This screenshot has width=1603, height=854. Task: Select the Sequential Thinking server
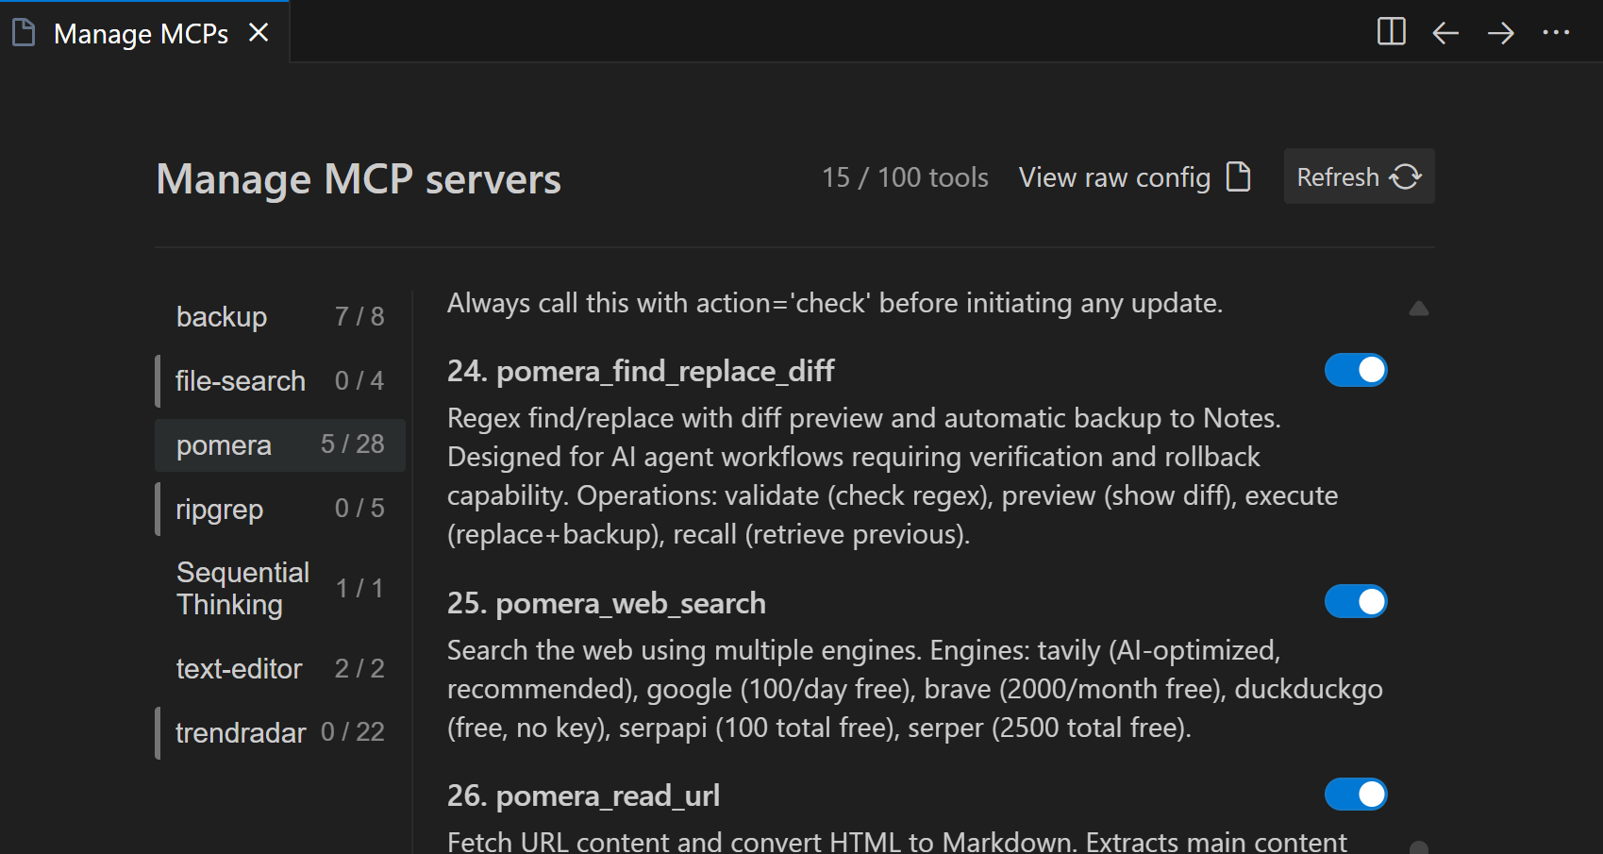tap(242, 587)
